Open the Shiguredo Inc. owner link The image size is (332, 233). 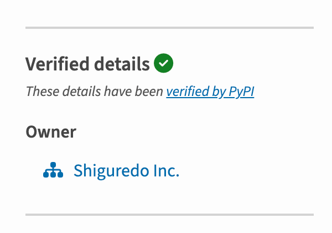click(x=126, y=170)
